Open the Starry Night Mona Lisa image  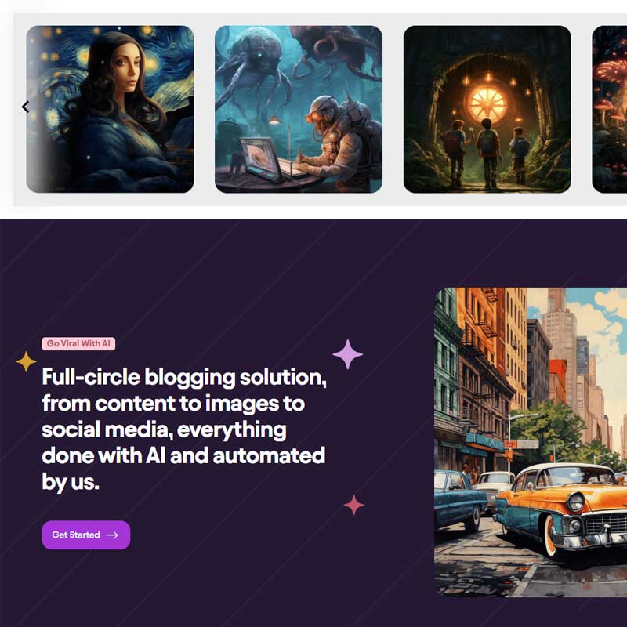110,109
